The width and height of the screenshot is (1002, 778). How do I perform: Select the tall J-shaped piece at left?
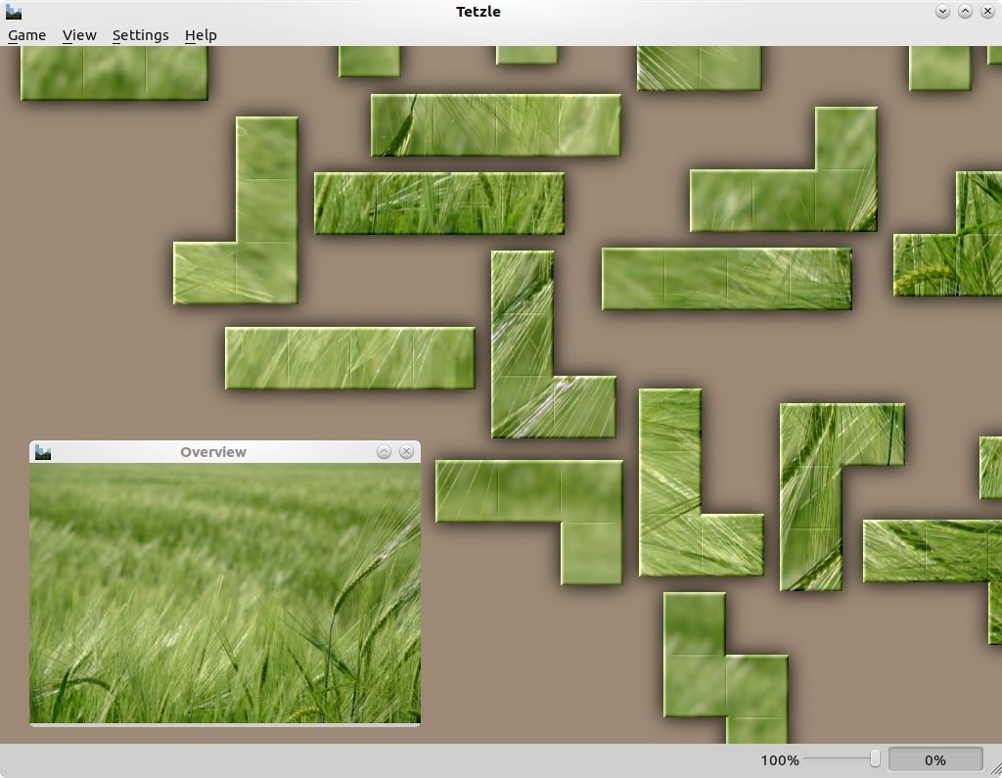pos(267,211)
